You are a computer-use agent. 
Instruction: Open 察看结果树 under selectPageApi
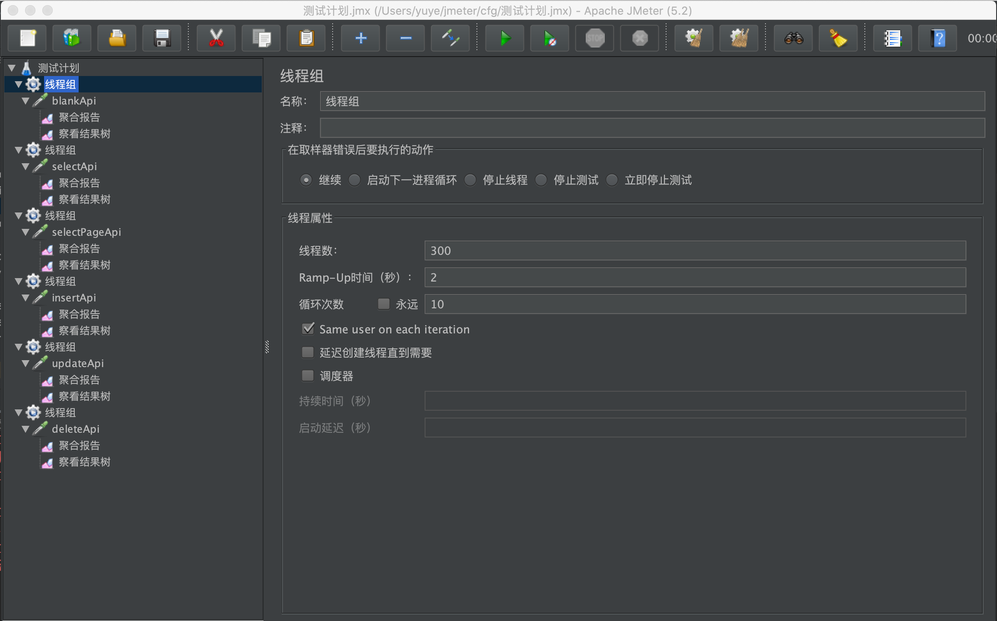coord(85,265)
